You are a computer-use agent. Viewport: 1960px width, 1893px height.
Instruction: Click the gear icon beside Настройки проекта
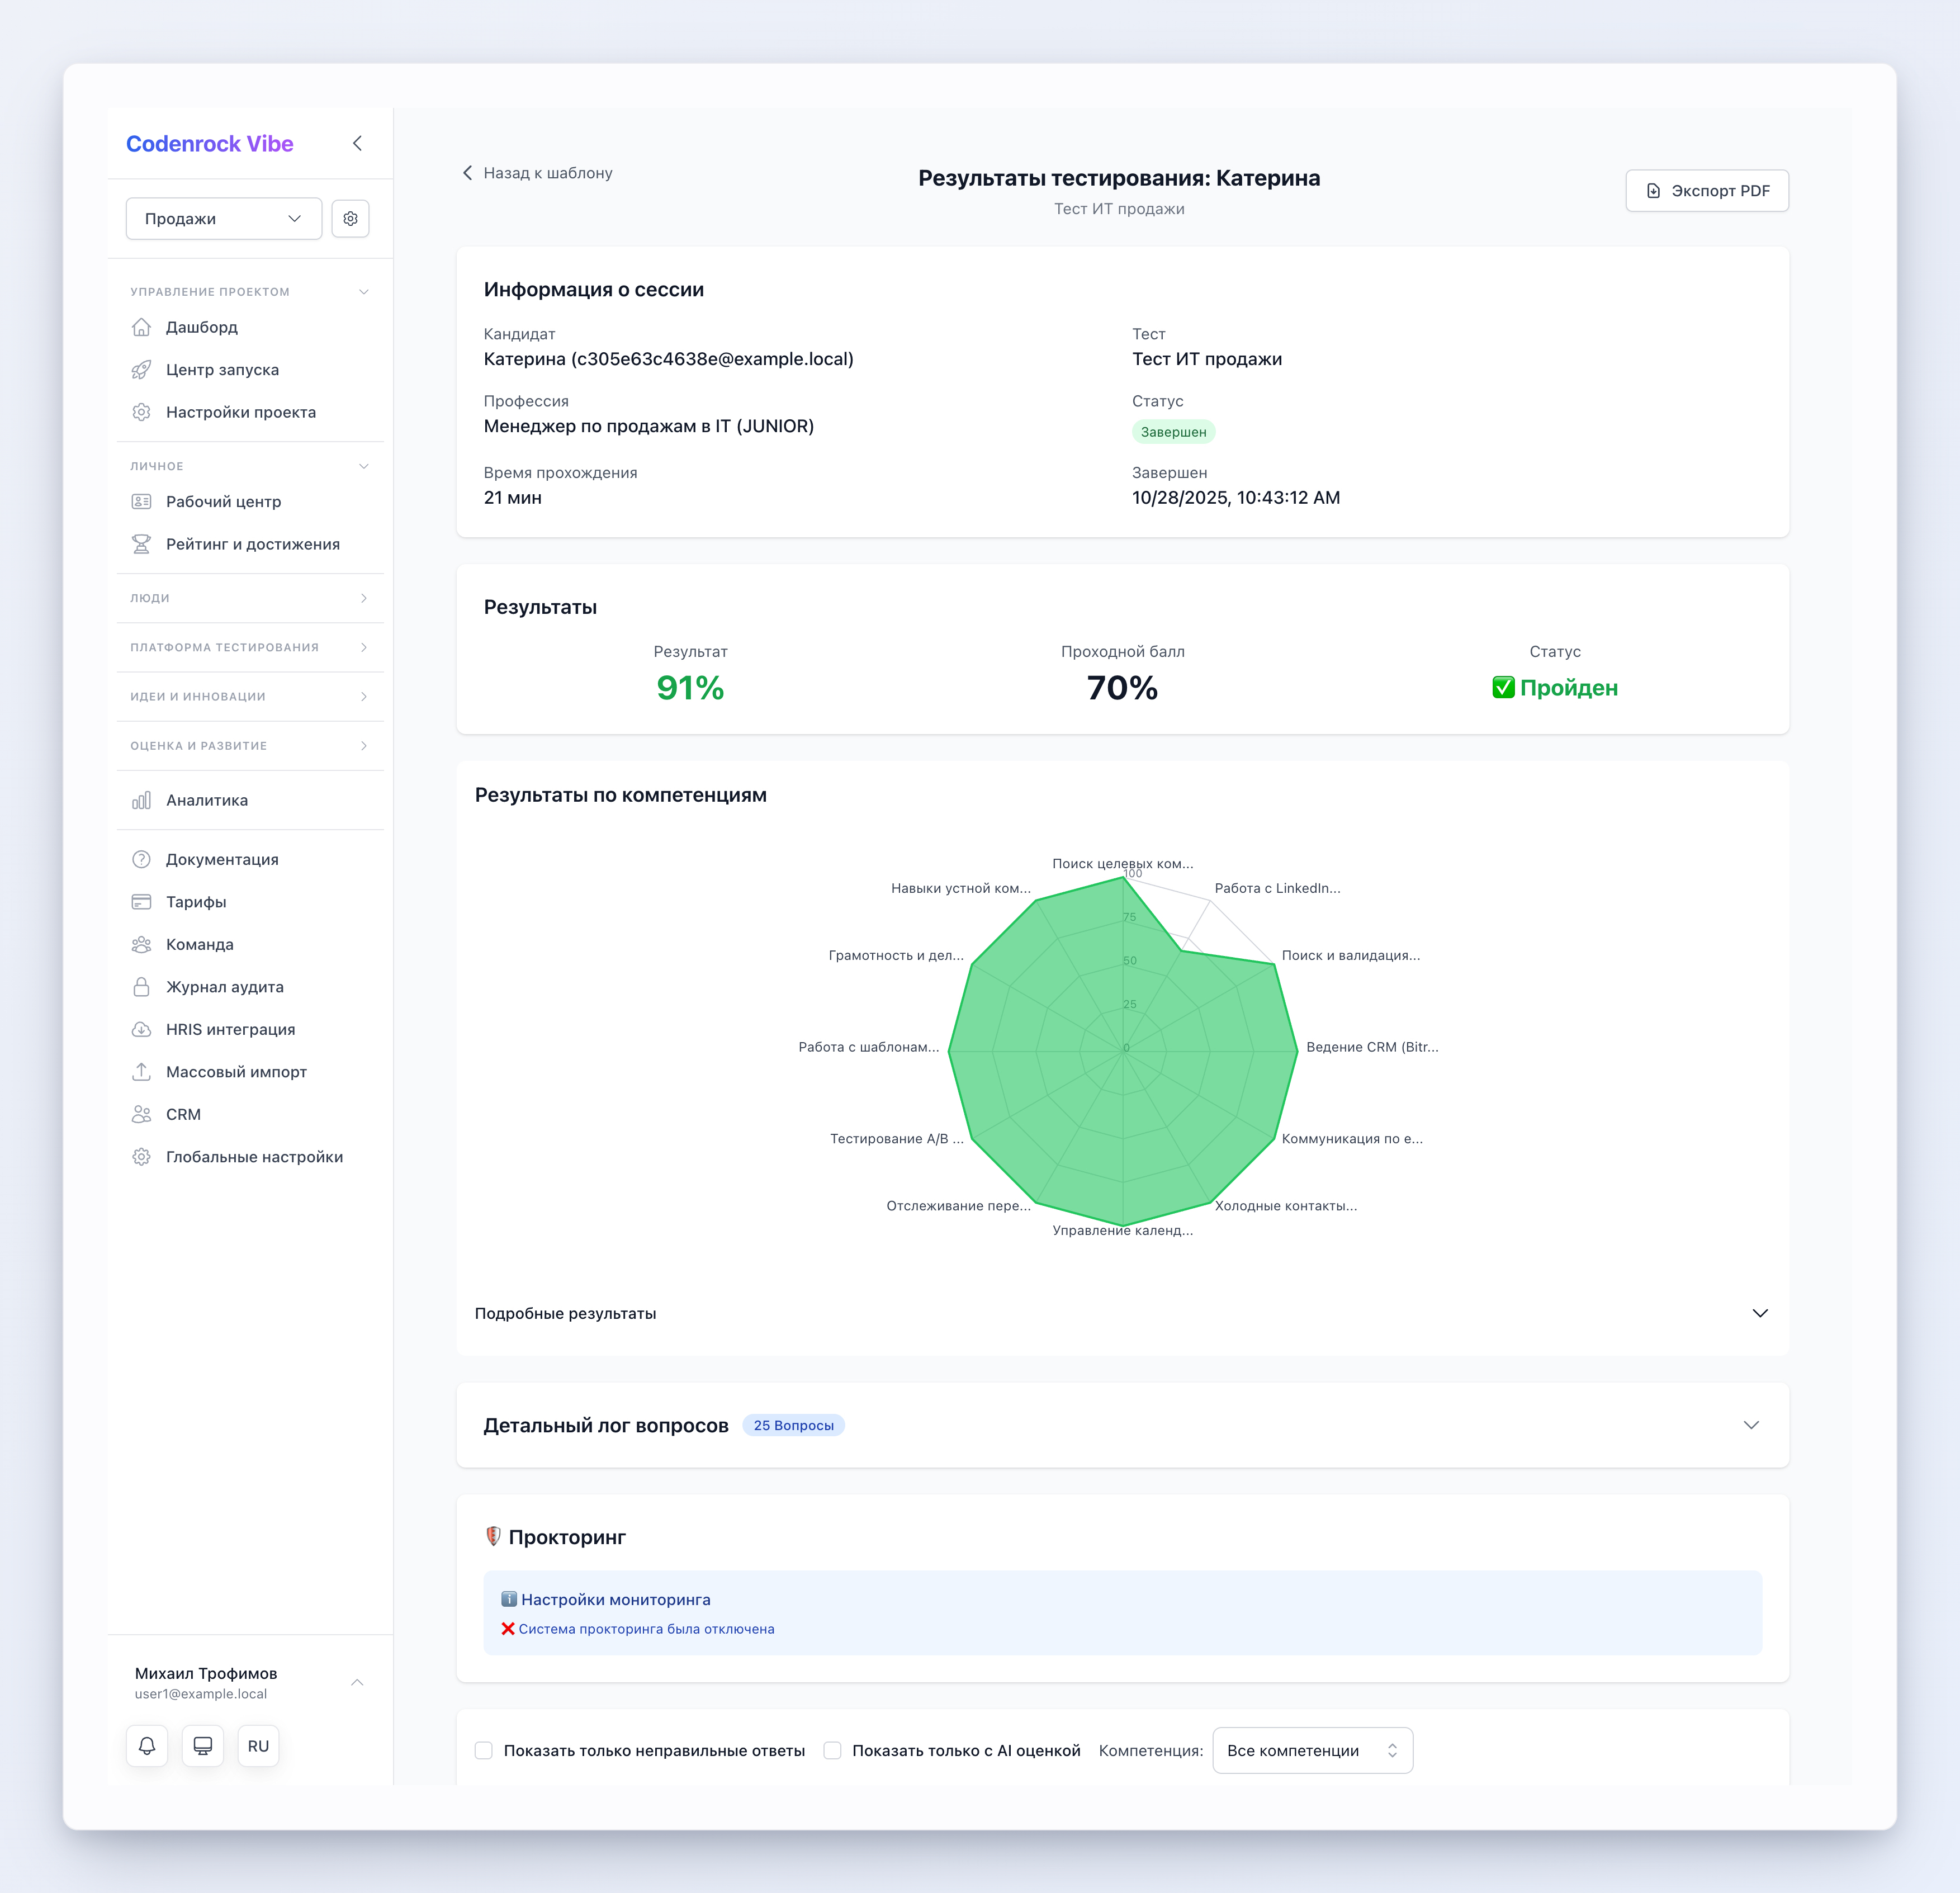point(142,412)
